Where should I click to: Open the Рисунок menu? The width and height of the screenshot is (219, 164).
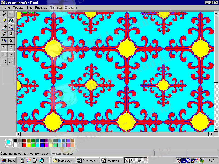(x=41, y=8)
